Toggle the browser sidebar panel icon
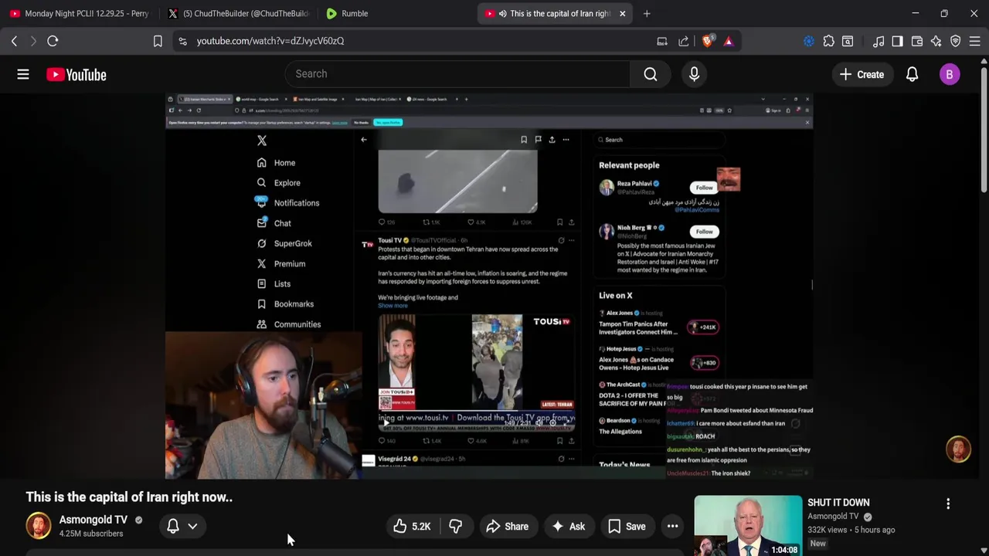 [897, 41]
